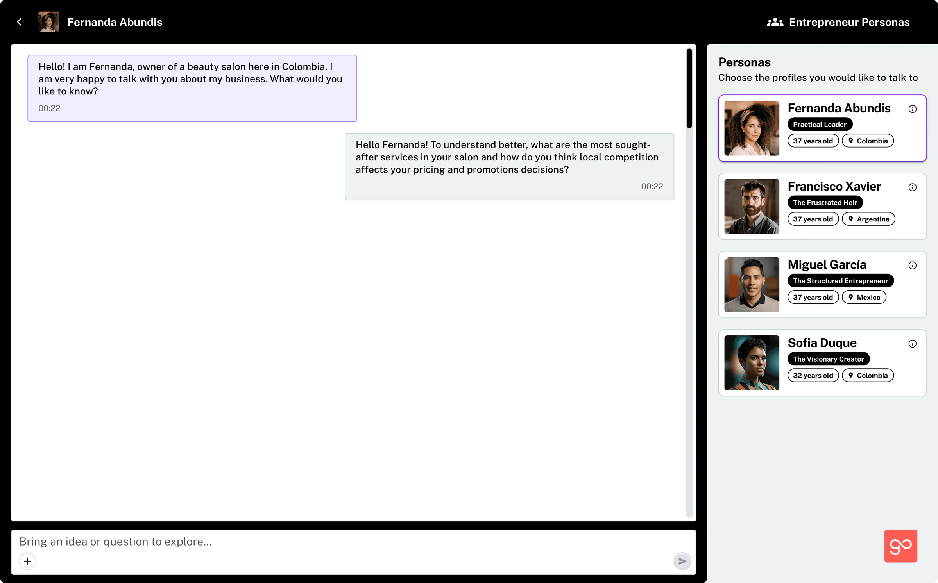Open info for Miguel García
Viewport: 938px width, 583px height.
pyautogui.click(x=912, y=266)
